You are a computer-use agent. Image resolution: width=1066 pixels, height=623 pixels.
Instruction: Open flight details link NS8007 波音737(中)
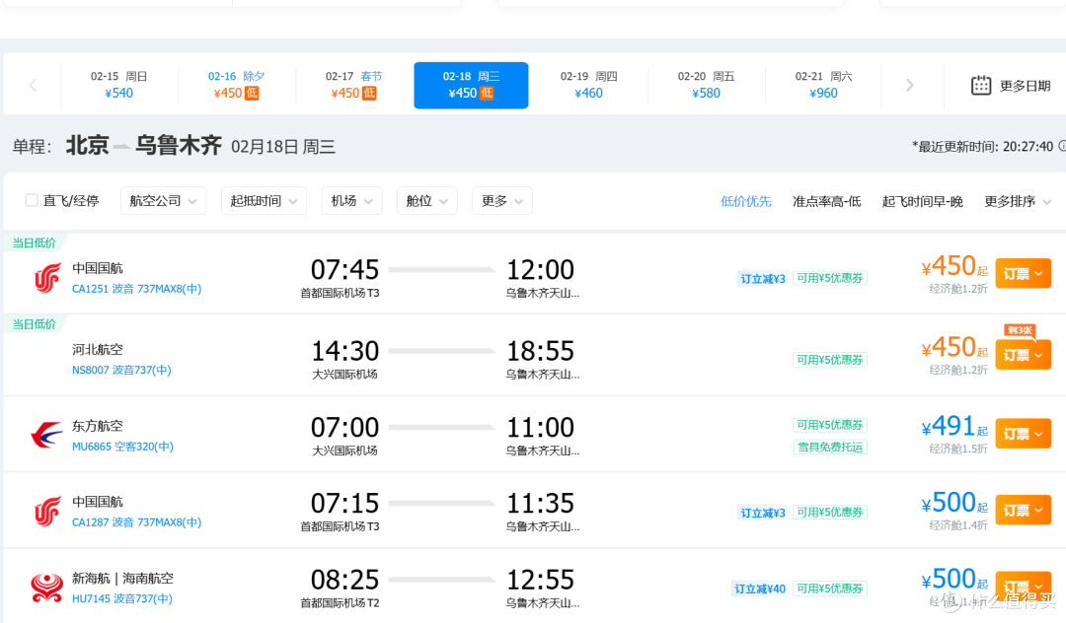[121, 370]
